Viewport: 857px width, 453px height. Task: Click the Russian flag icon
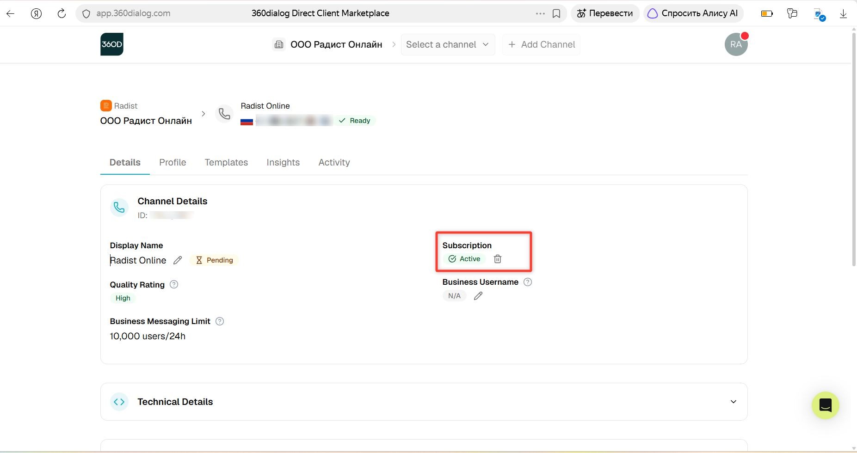[x=247, y=121]
